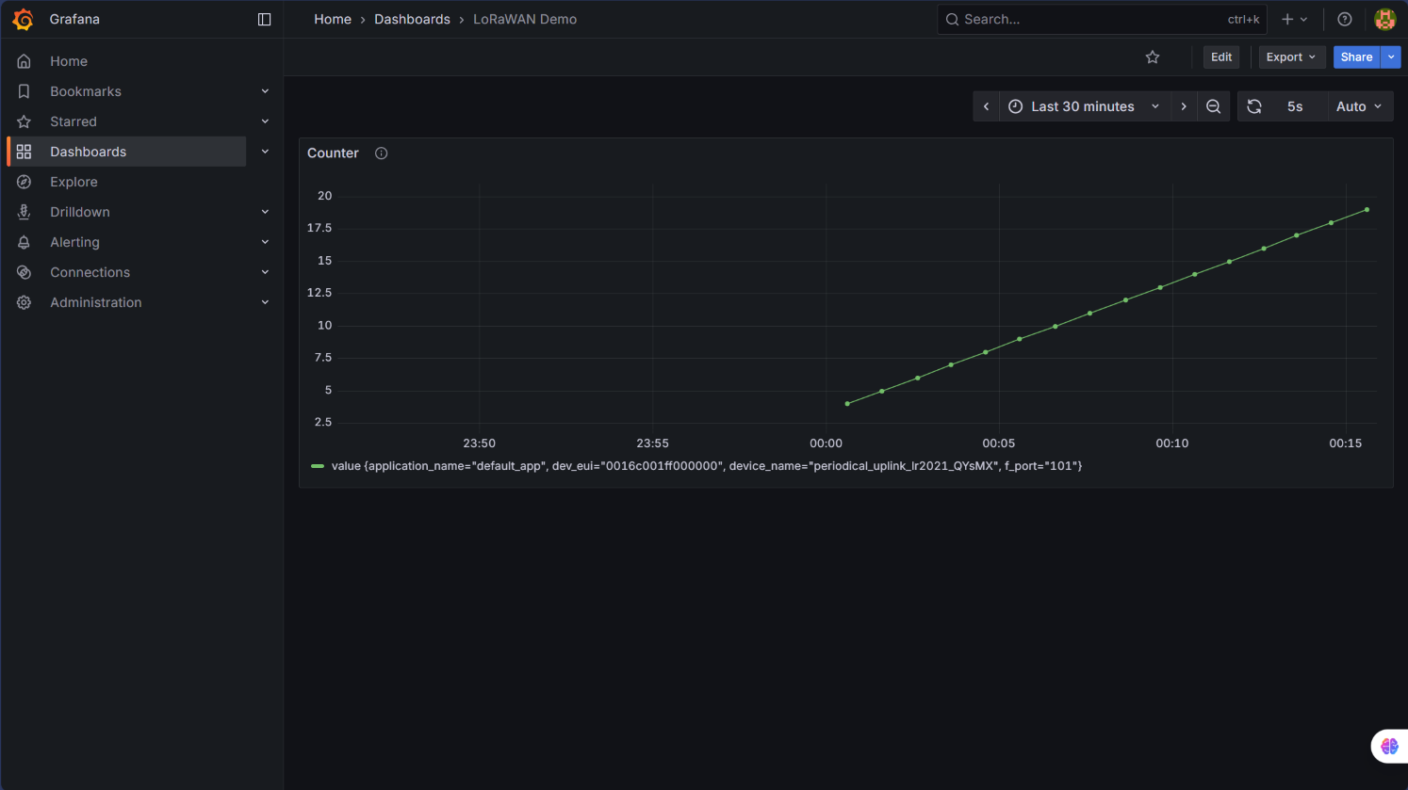The image size is (1408, 790).
Task: Click the 17.5 y-axis label
Action: (x=319, y=229)
